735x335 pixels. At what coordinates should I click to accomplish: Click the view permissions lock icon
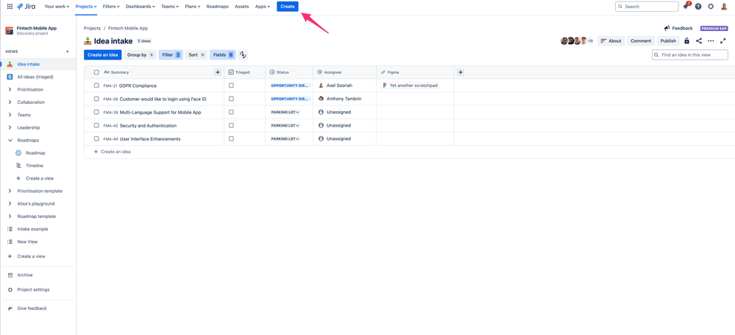click(686, 40)
